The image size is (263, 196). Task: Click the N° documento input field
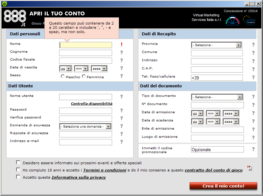[x=217, y=105]
